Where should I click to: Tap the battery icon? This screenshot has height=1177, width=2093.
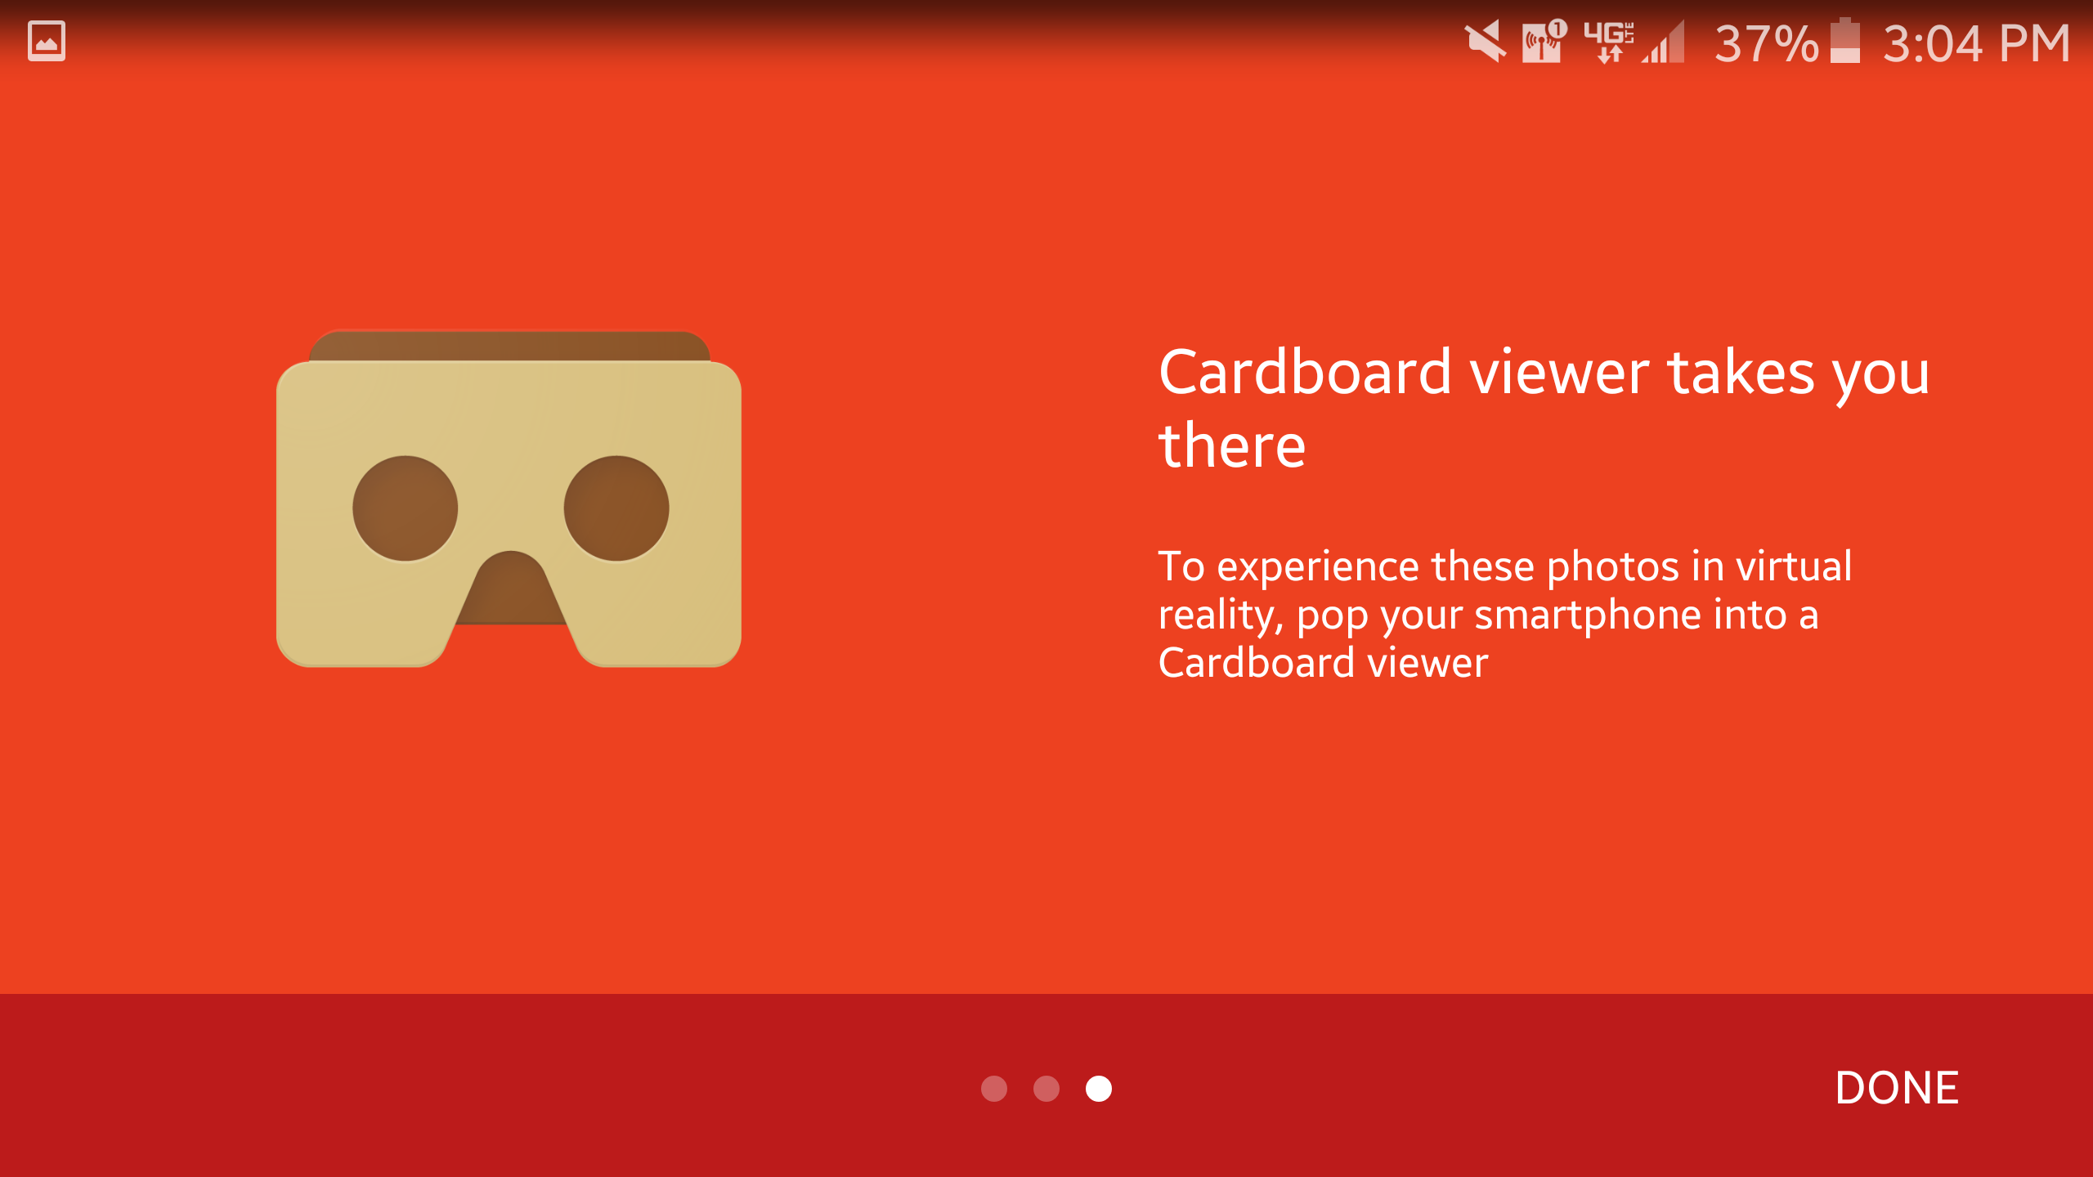click(x=1844, y=41)
